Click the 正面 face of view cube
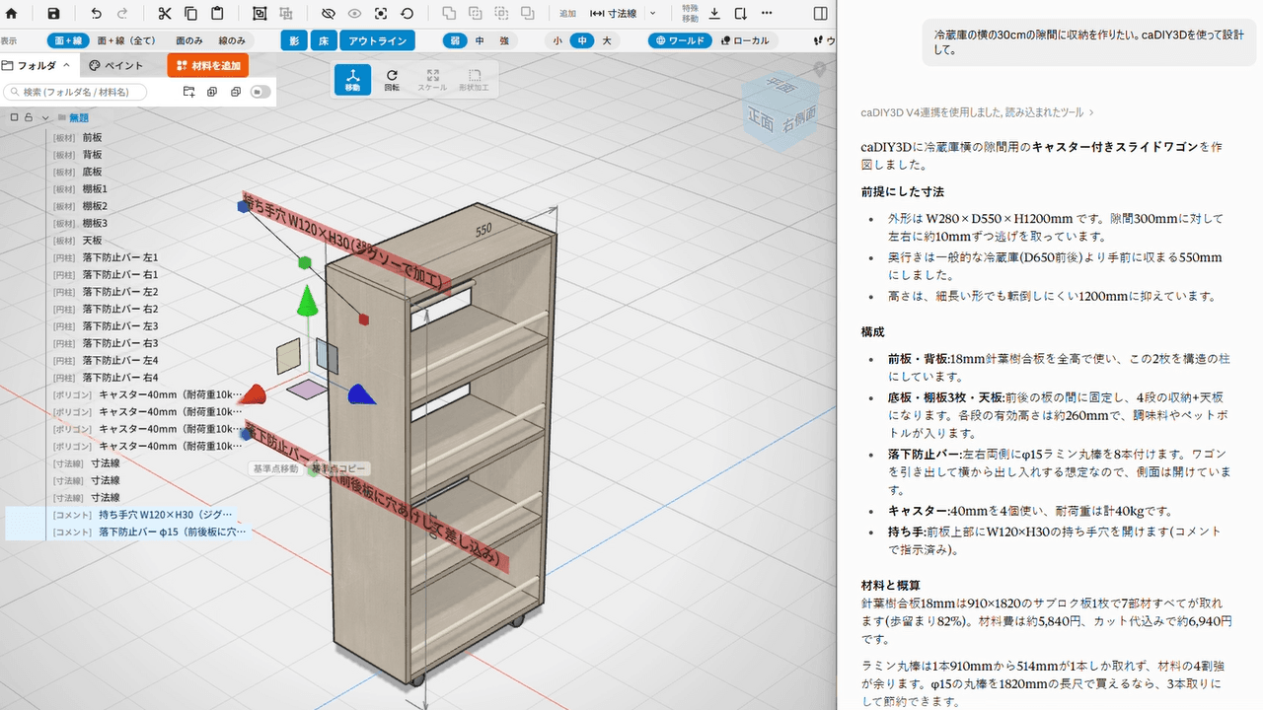This screenshot has width=1263, height=710. pyautogui.click(x=761, y=118)
